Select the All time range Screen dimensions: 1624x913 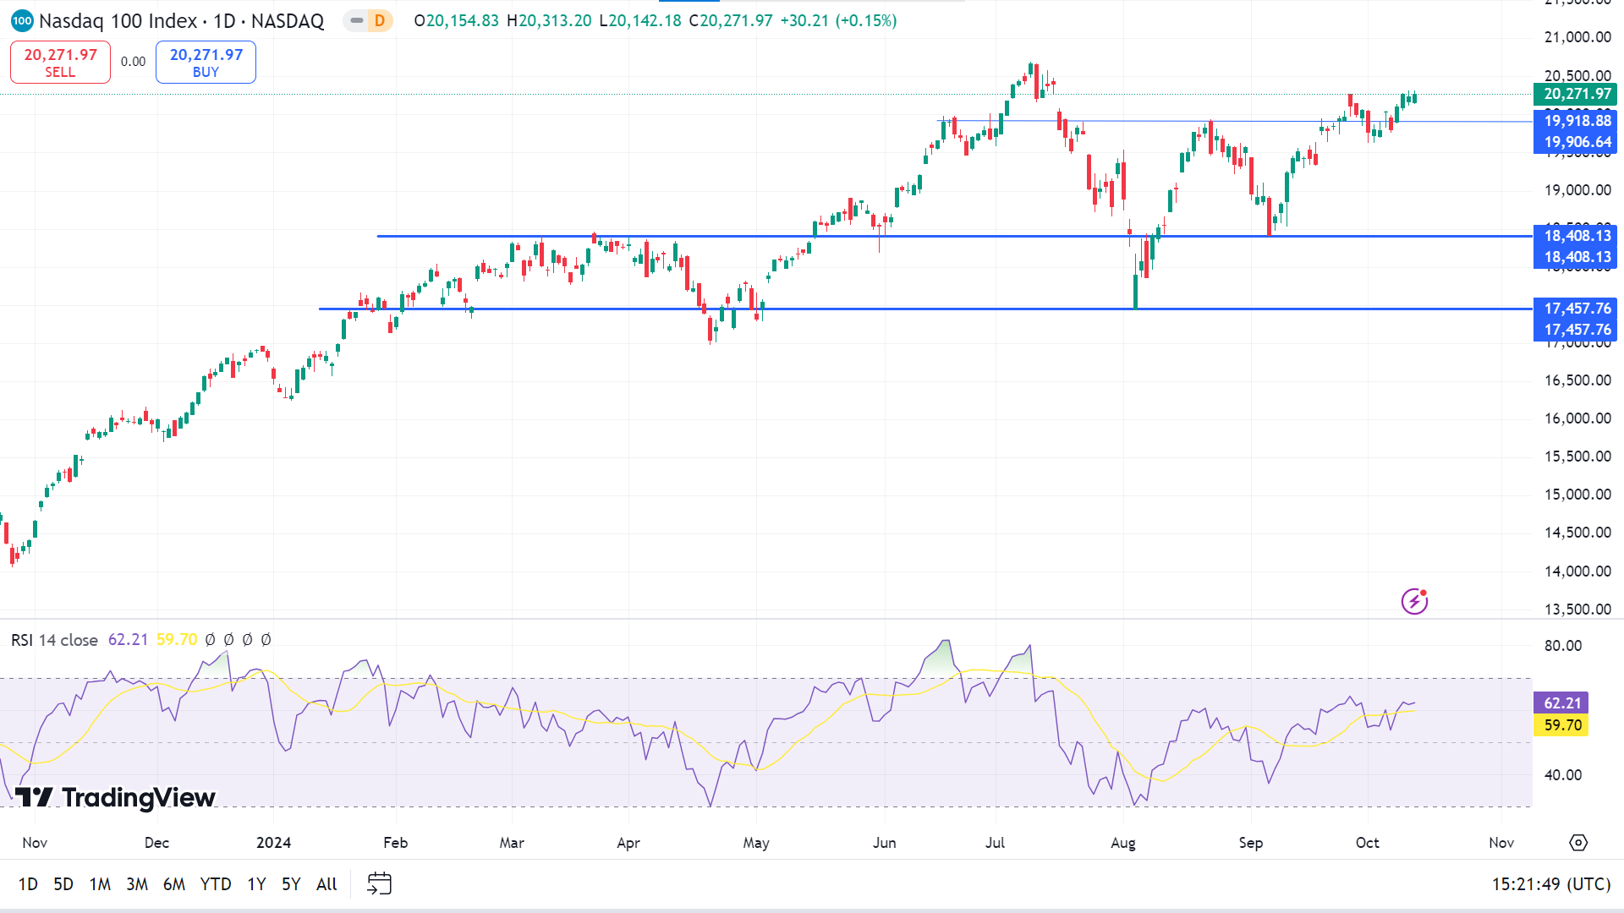pos(326,884)
